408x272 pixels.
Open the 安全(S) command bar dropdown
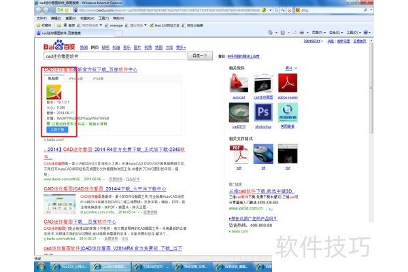point(336,32)
